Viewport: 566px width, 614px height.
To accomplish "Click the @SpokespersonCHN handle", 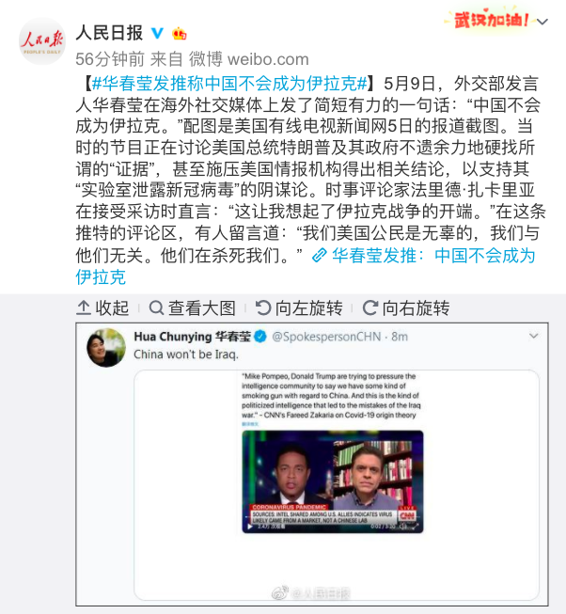I will (x=326, y=337).
